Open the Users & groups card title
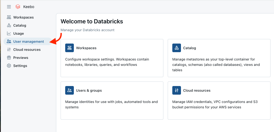 click(89, 91)
